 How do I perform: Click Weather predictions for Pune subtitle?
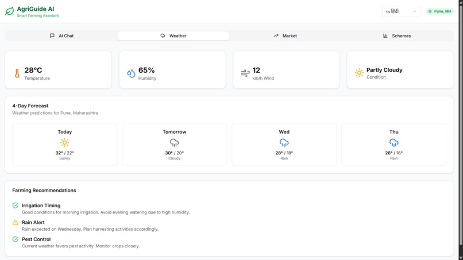[x=55, y=113]
